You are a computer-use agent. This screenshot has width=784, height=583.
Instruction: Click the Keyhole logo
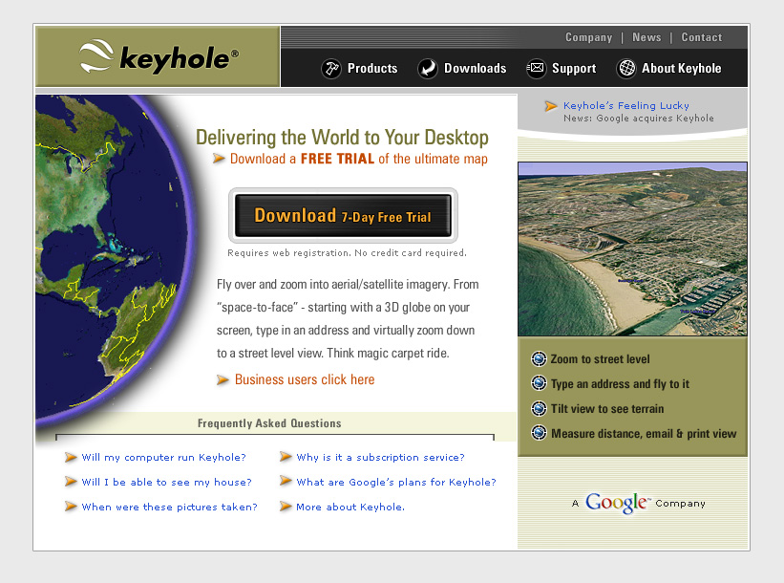click(x=159, y=56)
